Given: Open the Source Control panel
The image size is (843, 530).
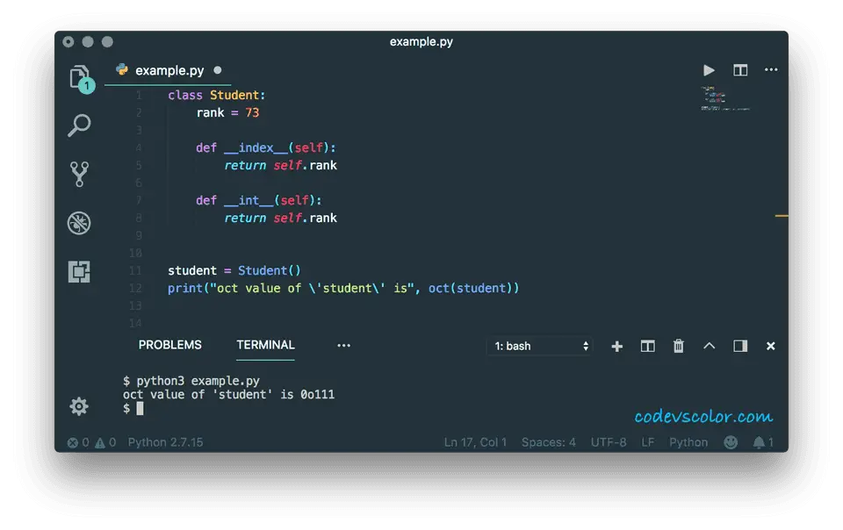Looking at the screenshot, I should pos(79,174).
